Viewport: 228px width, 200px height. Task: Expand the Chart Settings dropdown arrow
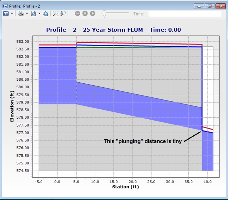click(x=12, y=14)
